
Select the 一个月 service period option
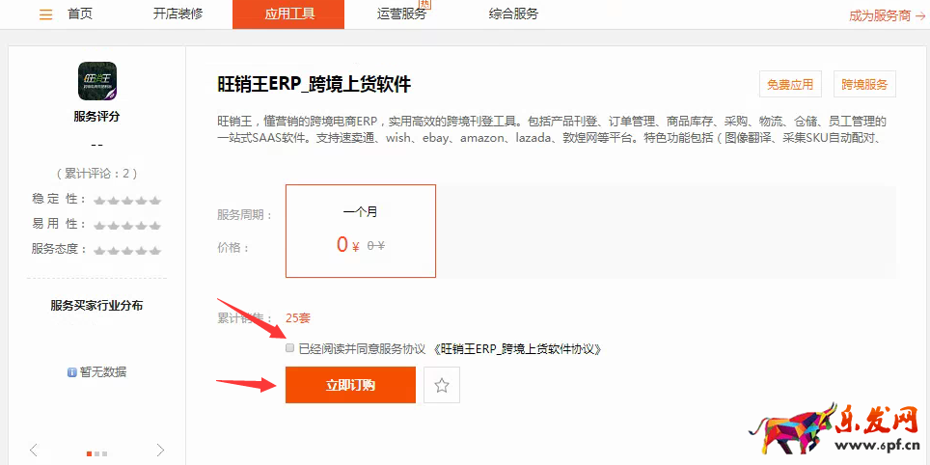pos(360,231)
